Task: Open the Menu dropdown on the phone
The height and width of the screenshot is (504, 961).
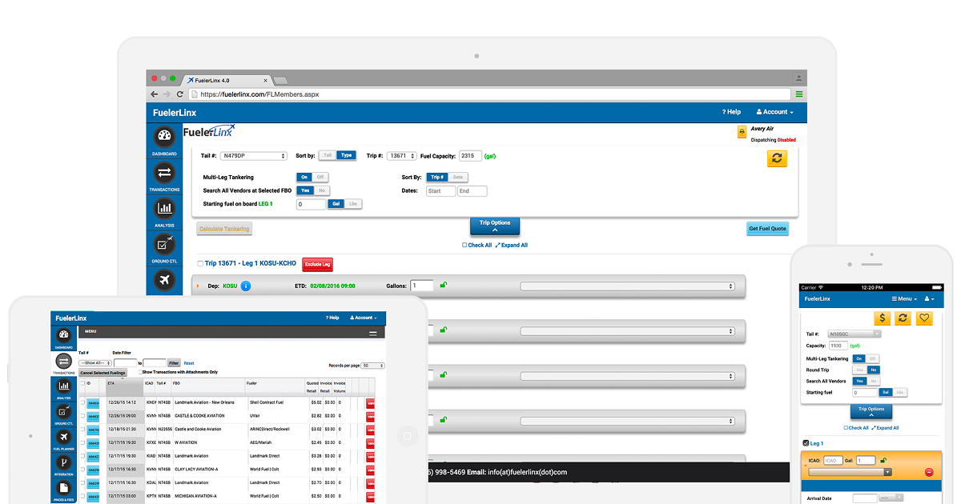Action: 904,298
